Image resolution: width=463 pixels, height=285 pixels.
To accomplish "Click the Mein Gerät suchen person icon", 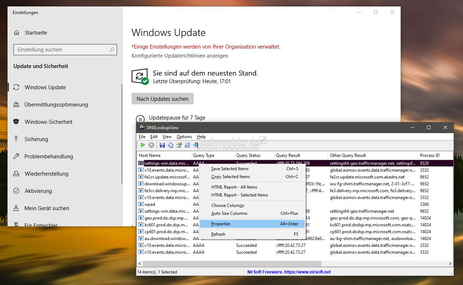I will (16, 208).
